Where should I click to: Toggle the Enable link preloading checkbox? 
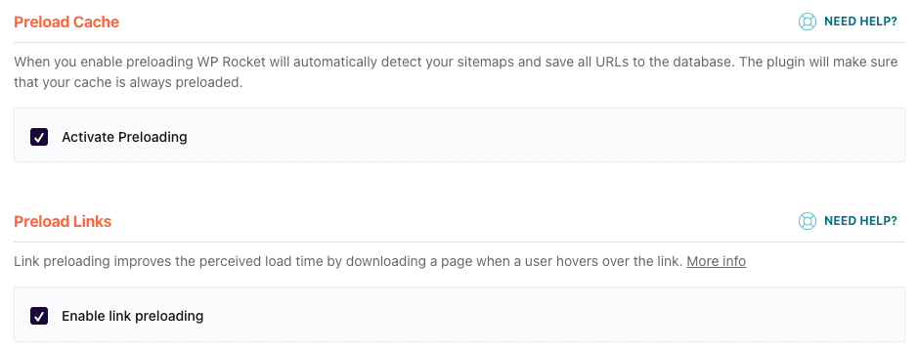click(39, 316)
